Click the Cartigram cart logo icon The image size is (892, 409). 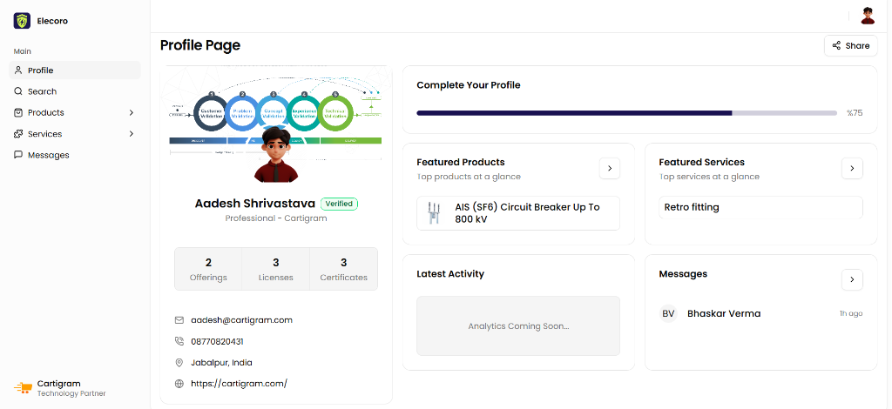(23, 388)
